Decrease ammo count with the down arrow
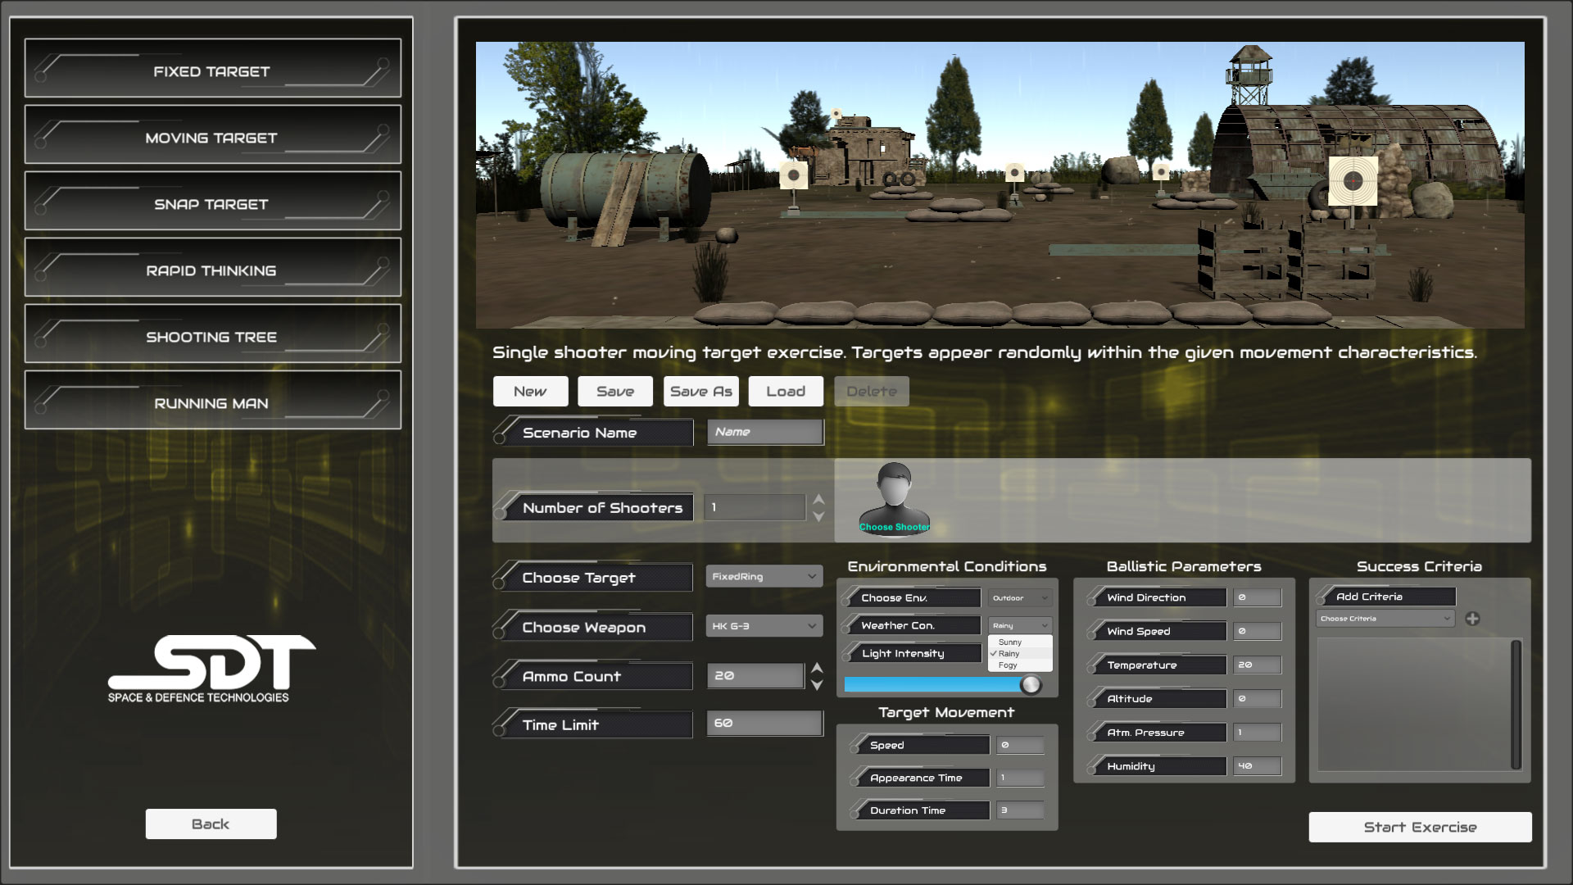 coord(817,685)
